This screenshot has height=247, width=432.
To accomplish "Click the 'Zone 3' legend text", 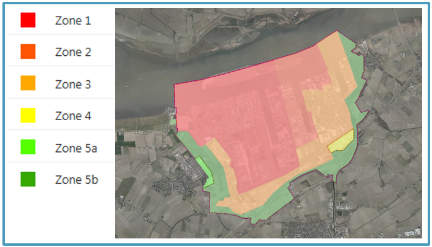I will point(73,84).
